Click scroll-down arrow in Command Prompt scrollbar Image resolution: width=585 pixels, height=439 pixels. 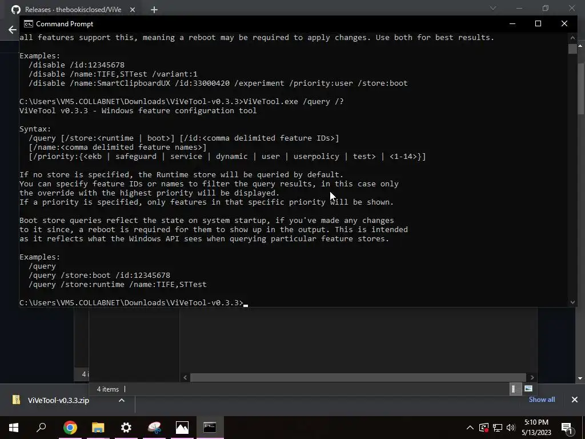(x=572, y=302)
